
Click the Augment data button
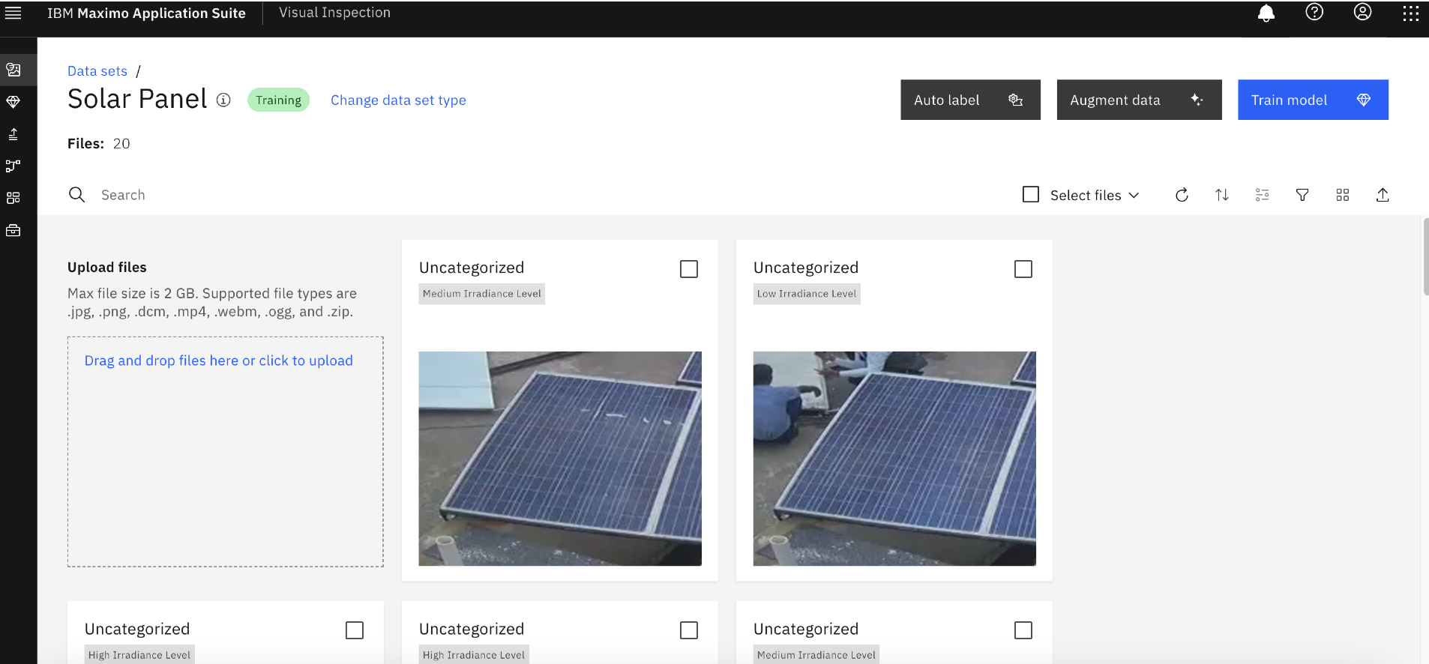point(1139,100)
